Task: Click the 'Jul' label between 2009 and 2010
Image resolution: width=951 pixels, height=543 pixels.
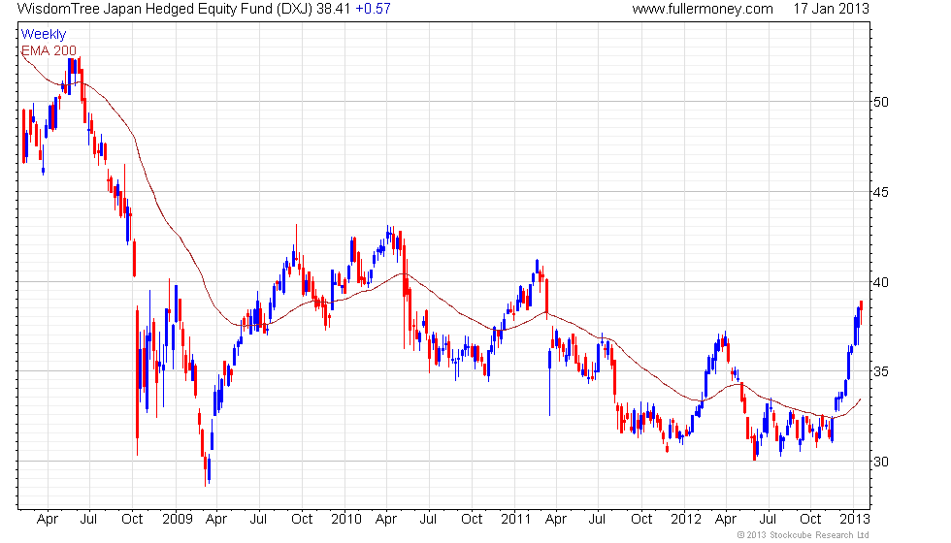Action: pyautogui.click(x=258, y=520)
